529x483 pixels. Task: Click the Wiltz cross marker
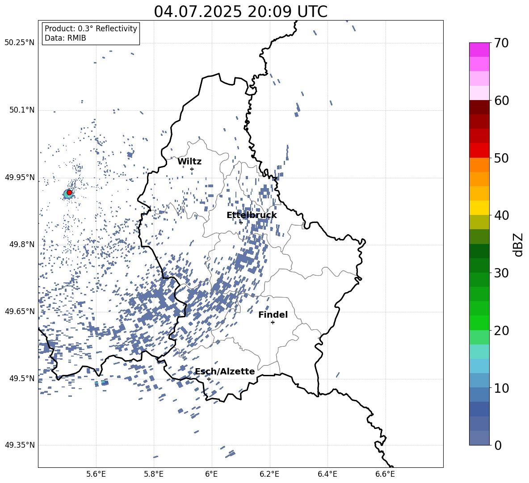(x=192, y=169)
